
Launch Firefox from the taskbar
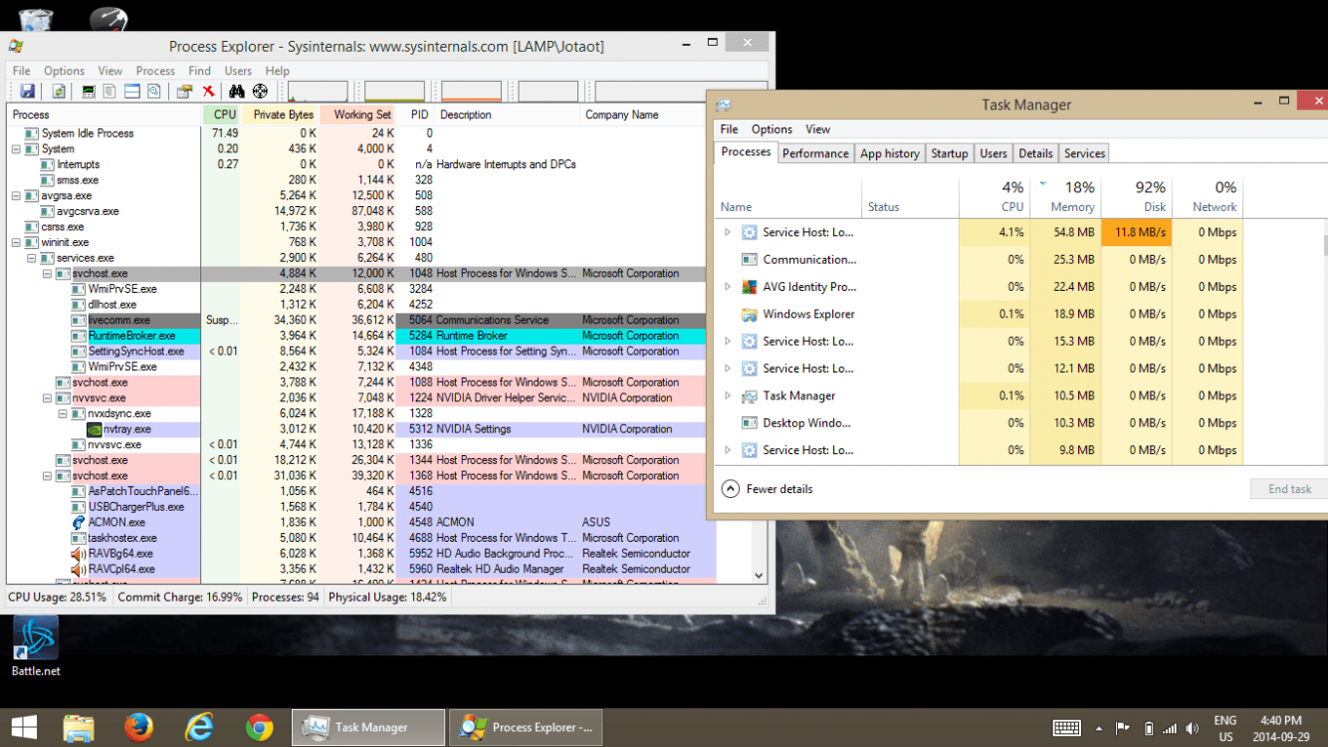tap(139, 728)
